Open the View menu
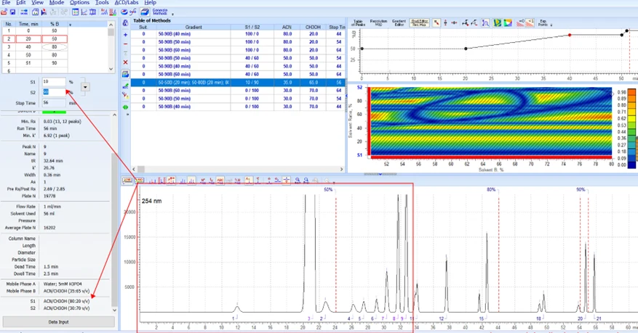 (37, 2)
